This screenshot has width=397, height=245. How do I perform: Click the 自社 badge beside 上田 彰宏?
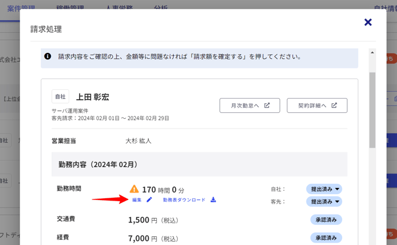tap(61, 97)
